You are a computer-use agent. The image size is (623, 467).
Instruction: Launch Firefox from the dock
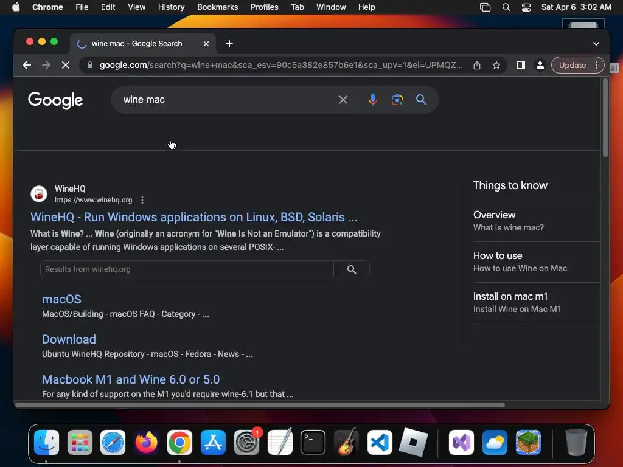146,442
